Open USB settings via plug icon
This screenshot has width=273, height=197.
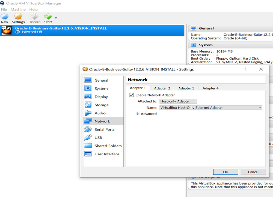tap(88, 137)
